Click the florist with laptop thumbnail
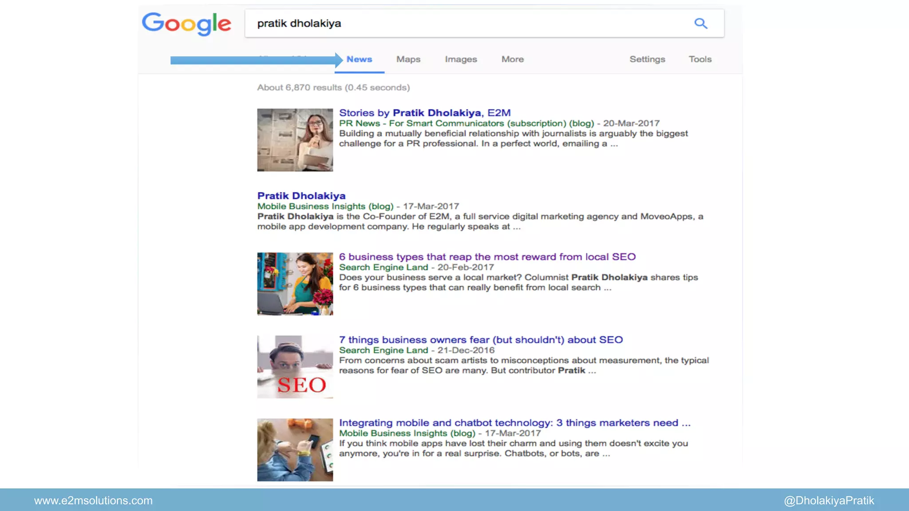 click(x=295, y=284)
